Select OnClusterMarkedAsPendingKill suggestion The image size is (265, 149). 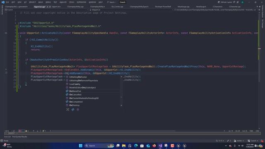click(x=93, y=98)
